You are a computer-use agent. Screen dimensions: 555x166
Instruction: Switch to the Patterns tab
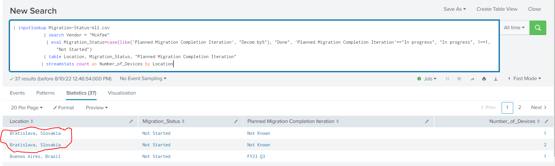pos(45,93)
